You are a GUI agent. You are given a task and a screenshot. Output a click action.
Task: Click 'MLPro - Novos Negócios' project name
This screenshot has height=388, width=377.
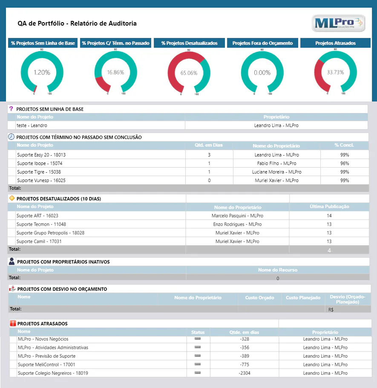coord(43,339)
